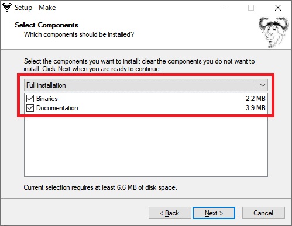Click the Setup Make title bar icon
Image resolution: width=292 pixels, height=226 pixels.
(x=7, y=8)
